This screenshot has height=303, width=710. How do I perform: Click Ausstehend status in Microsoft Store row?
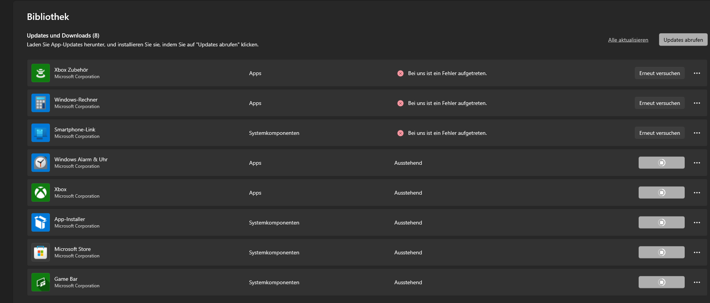point(408,252)
